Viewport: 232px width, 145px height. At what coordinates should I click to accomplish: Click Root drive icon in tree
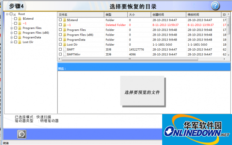point(14,14)
